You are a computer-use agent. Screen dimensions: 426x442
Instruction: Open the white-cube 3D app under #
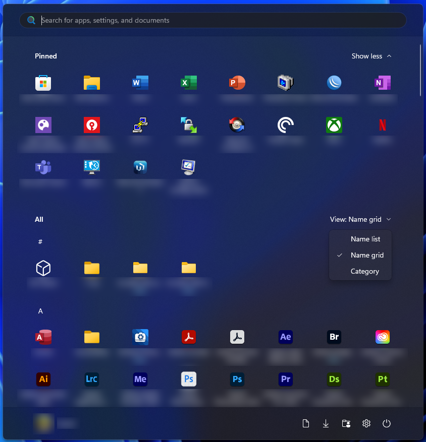[x=43, y=268]
